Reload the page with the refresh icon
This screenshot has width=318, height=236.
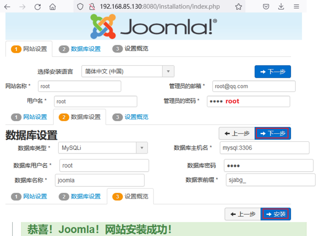click(x=38, y=7)
